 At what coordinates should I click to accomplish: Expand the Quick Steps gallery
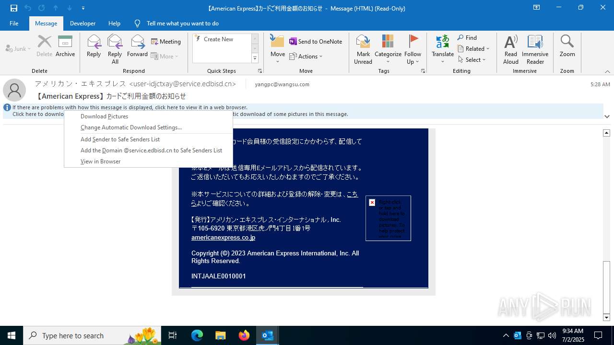click(255, 58)
